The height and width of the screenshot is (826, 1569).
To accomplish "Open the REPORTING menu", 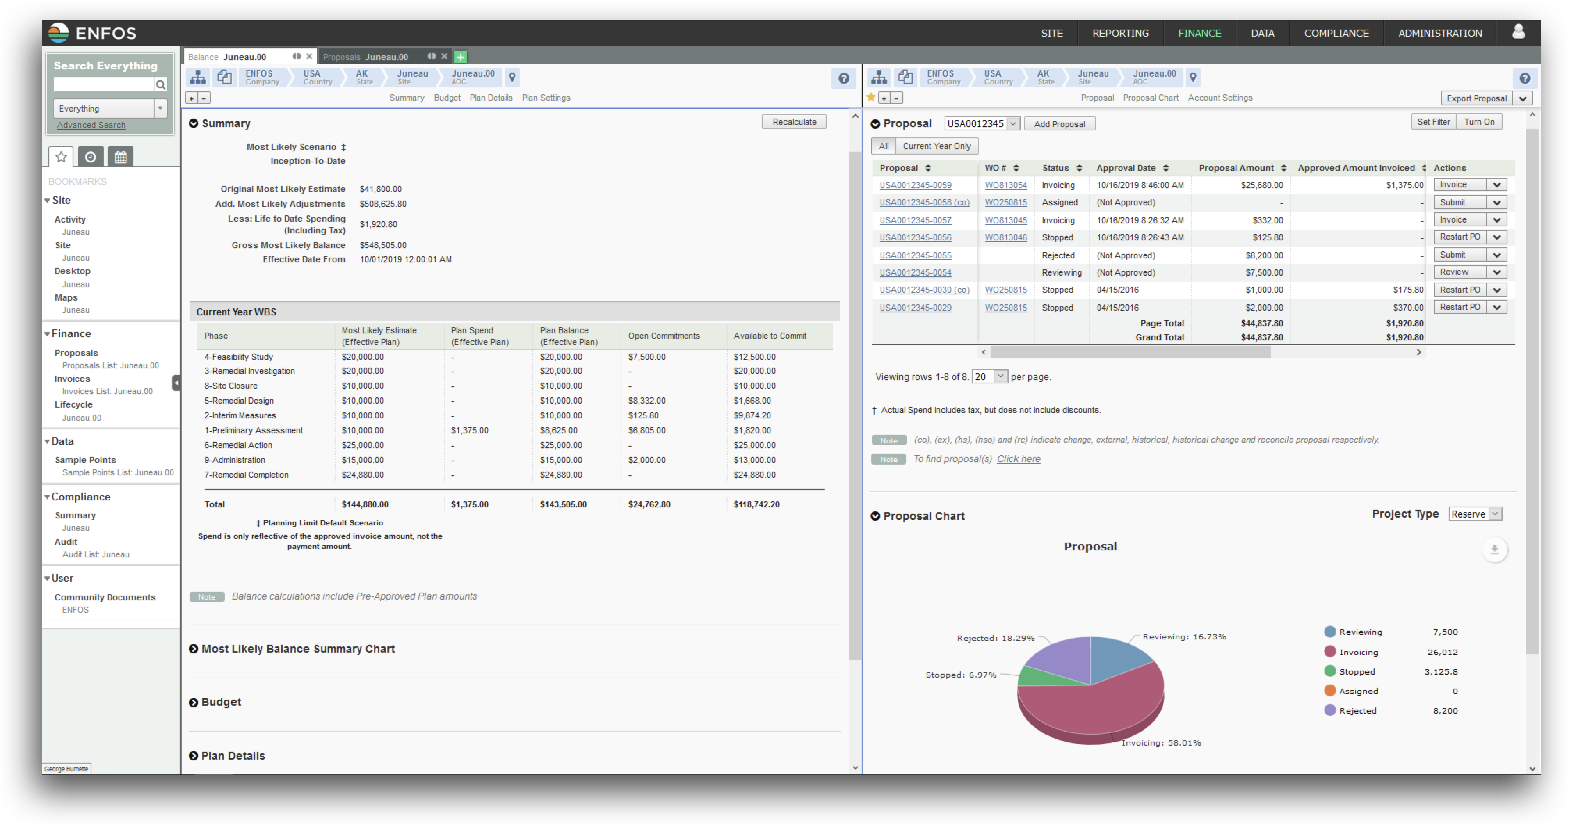I will pyautogui.click(x=1120, y=33).
